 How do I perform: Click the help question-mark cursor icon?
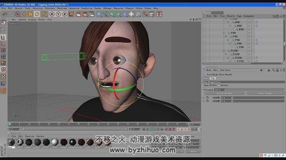[x=145, y=14]
